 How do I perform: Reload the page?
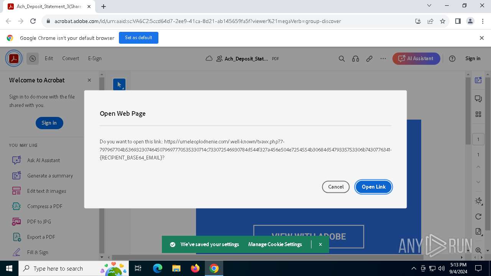[x=33, y=21]
